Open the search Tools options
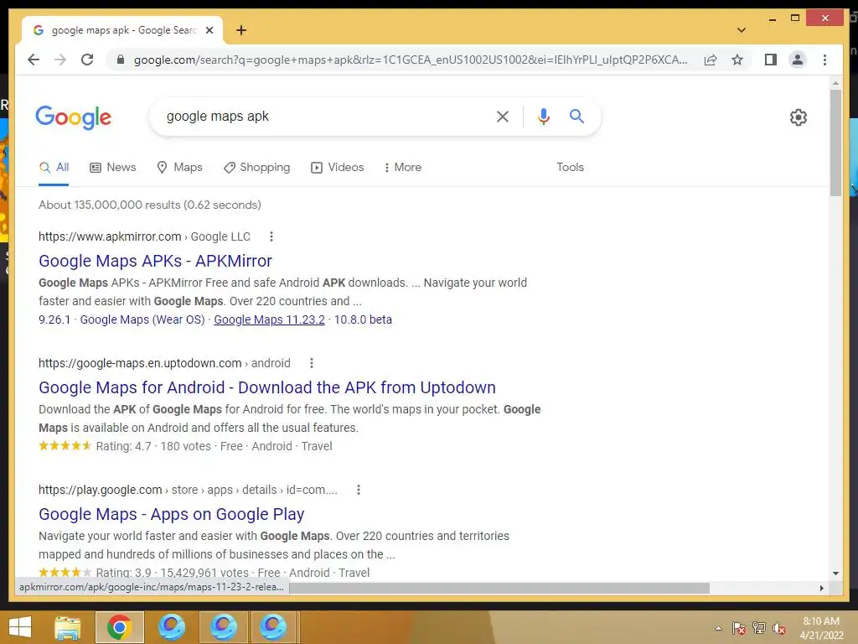This screenshot has width=858, height=644. (570, 167)
